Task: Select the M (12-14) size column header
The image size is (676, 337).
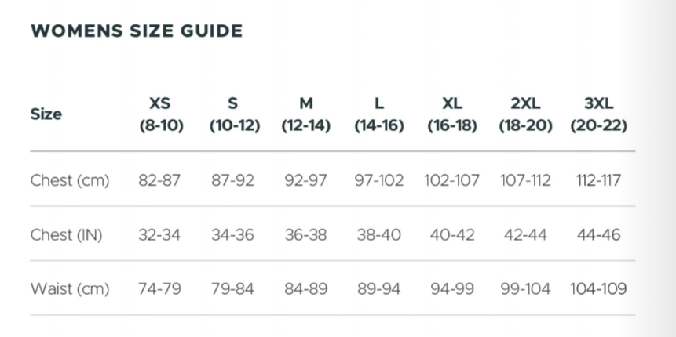Action: pyautogui.click(x=305, y=114)
